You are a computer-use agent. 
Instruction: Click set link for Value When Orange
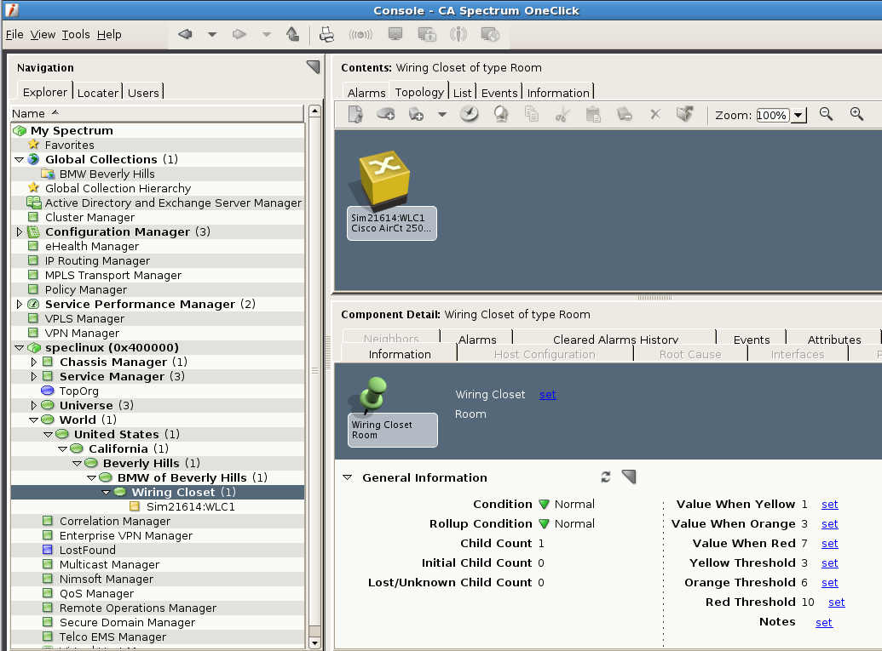830,524
